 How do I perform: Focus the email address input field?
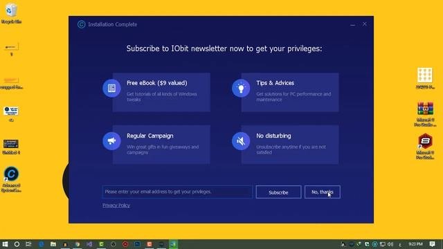point(177,192)
